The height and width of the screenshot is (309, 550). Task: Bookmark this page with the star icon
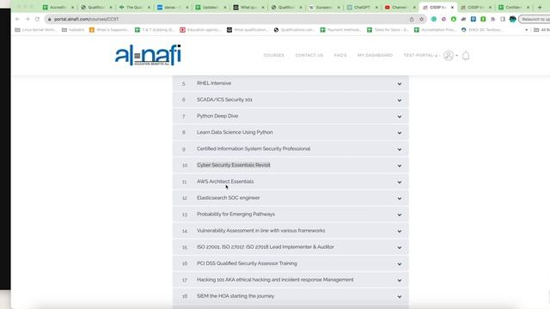[421, 19]
